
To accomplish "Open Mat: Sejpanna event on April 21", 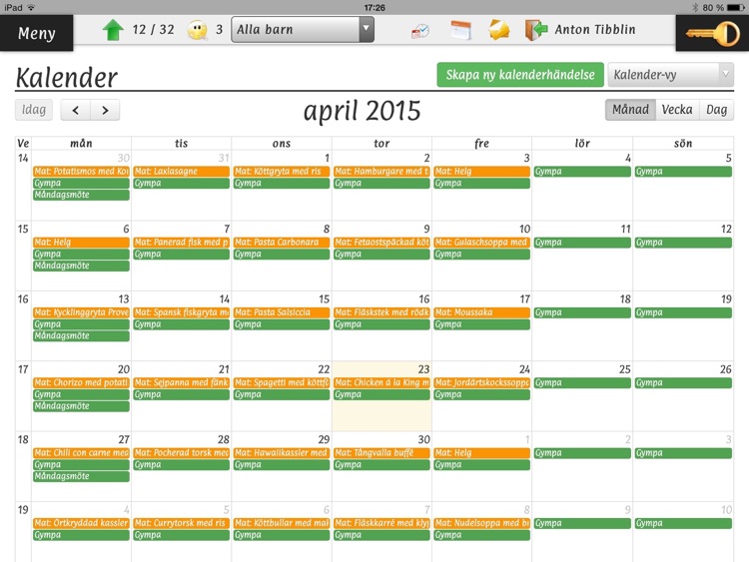I will [x=182, y=382].
